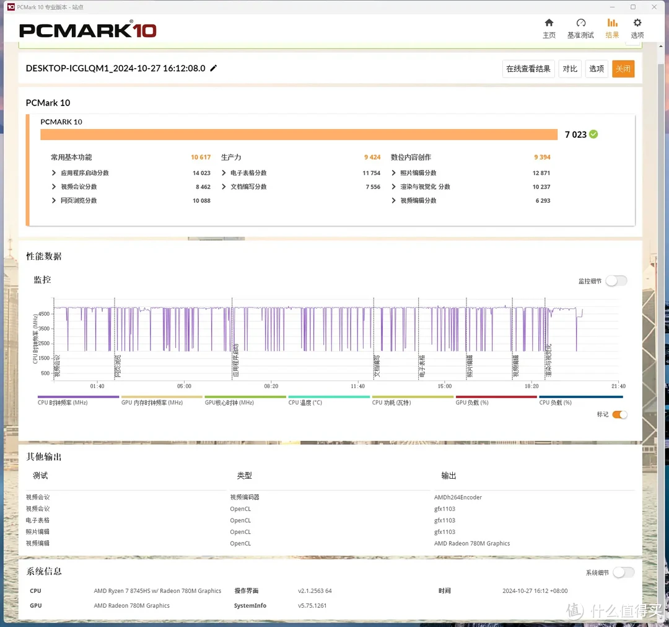Viewport: 669px width, 627px height.
Task: Click the 视频编码器 type entry
Action: tap(245, 497)
